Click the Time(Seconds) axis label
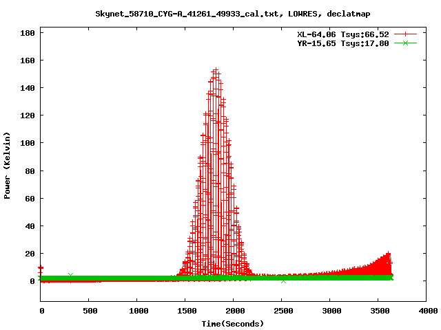 pos(233,324)
